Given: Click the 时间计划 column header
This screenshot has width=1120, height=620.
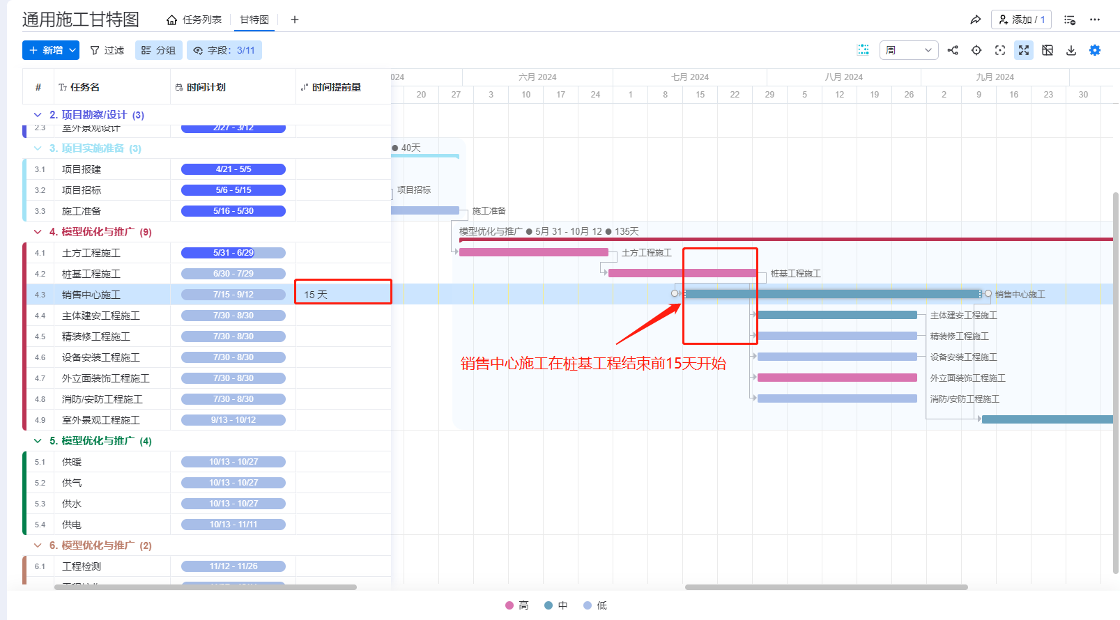Looking at the screenshot, I should (233, 87).
